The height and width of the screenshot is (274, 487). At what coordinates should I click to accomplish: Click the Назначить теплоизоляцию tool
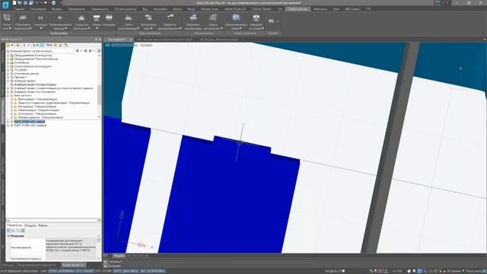pyautogui.click(x=193, y=22)
